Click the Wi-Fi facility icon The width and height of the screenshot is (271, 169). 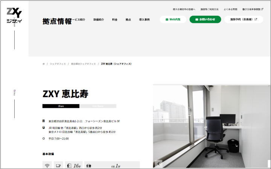(47, 166)
